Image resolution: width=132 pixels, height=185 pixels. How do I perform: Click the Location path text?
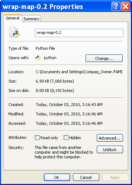tap(79, 72)
